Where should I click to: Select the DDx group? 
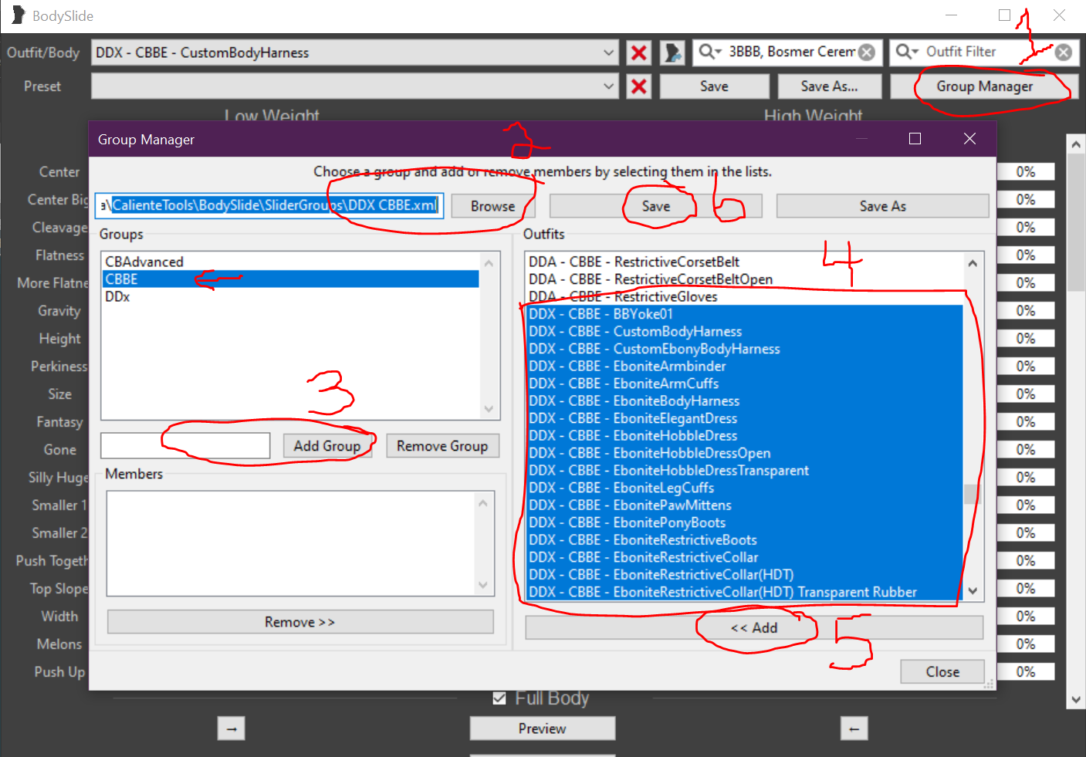(x=290, y=296)
